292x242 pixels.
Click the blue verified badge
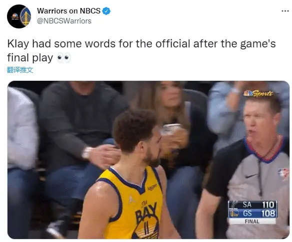[106, 11]
